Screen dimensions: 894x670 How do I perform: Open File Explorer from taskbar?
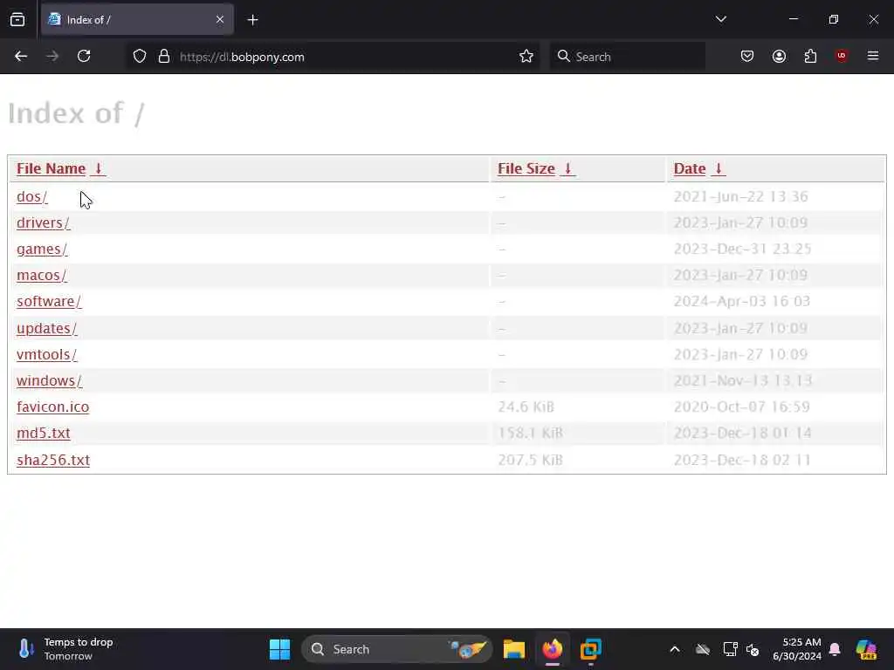[x=513, y=649]
